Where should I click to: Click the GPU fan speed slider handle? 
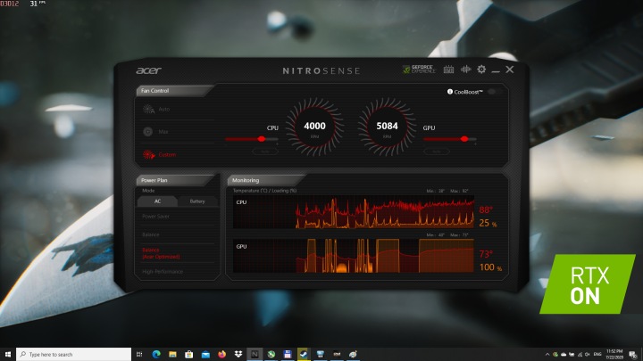[464, 139]
